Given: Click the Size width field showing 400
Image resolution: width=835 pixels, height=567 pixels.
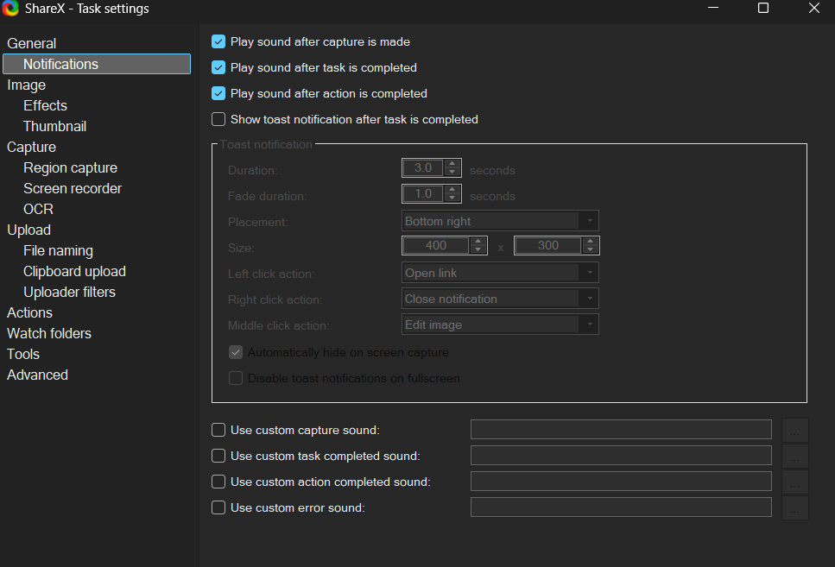Looking at the screenshot, I should point(436,245).
